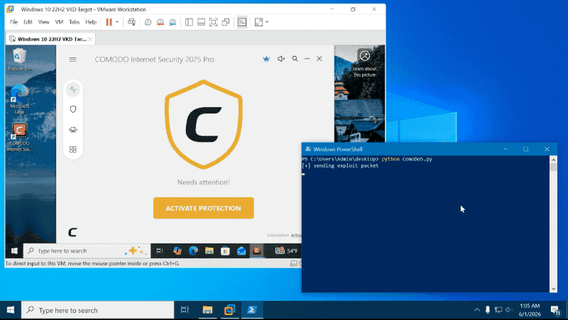Open the VMware Help menu

(91, 22)
